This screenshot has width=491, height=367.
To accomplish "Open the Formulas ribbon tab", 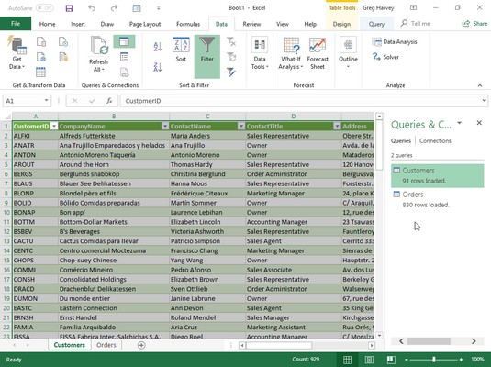I will click(188, 24).
